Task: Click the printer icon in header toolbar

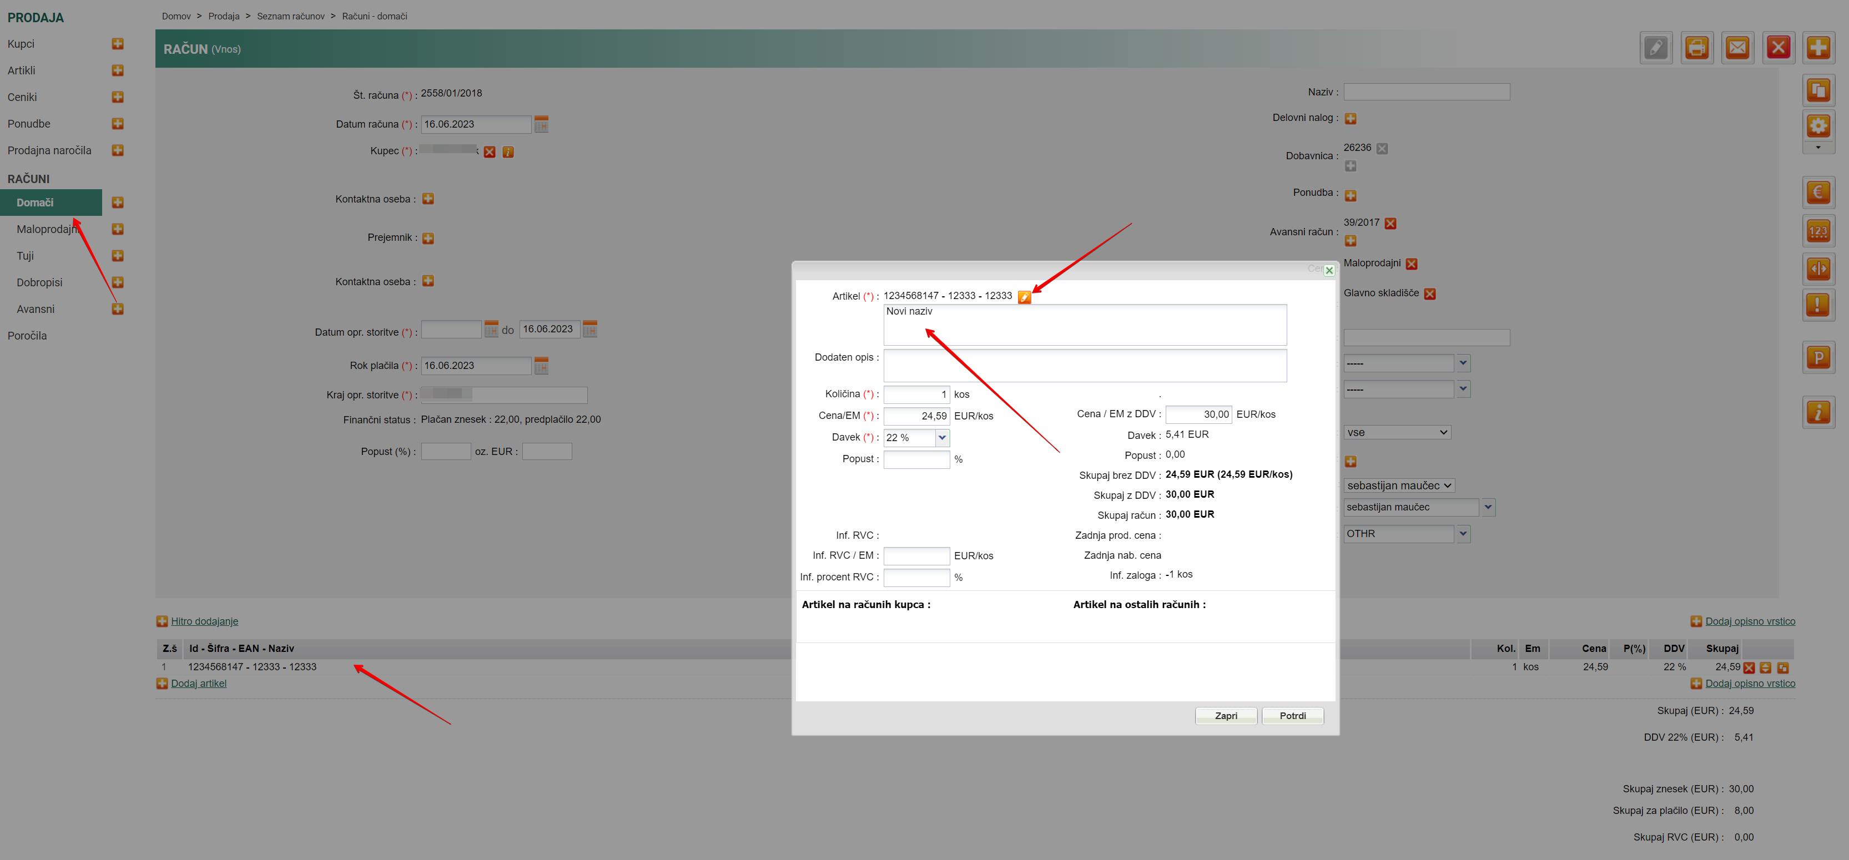Action: [x=1696, y=48]
